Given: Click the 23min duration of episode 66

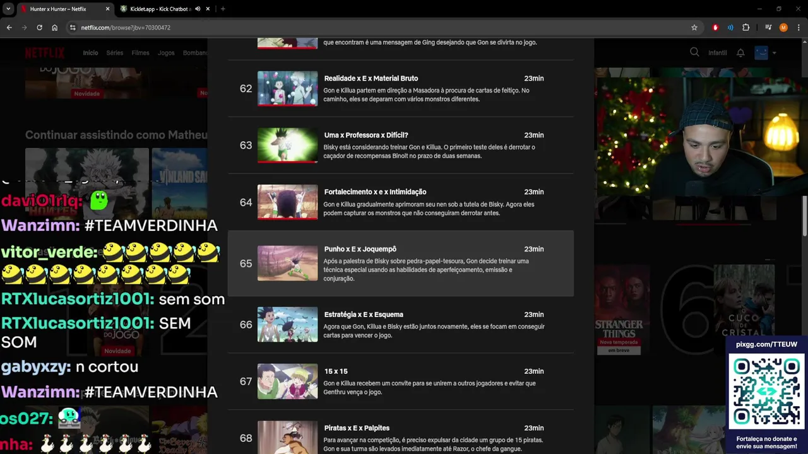Looking at the screenshot, I should (533, 314).
